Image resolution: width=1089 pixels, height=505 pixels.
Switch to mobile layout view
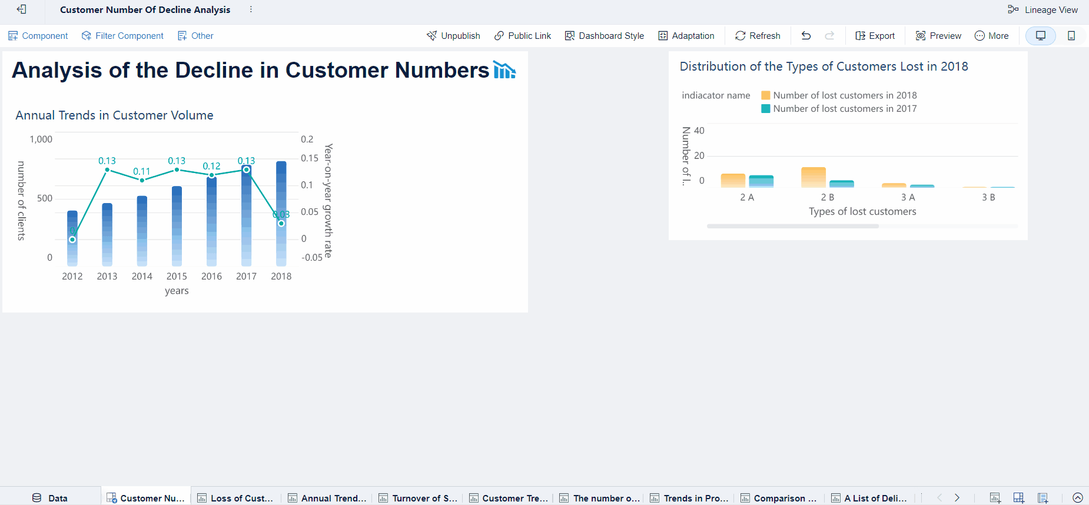[x=1071, y=36]
